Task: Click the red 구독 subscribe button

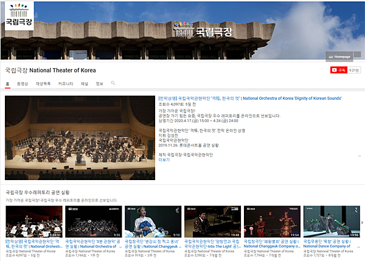Action: pos(339,70)
